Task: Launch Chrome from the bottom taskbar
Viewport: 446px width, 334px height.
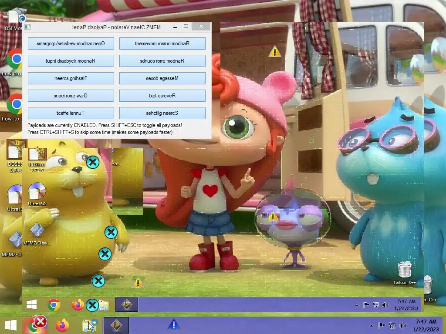Action: (35, 325)
